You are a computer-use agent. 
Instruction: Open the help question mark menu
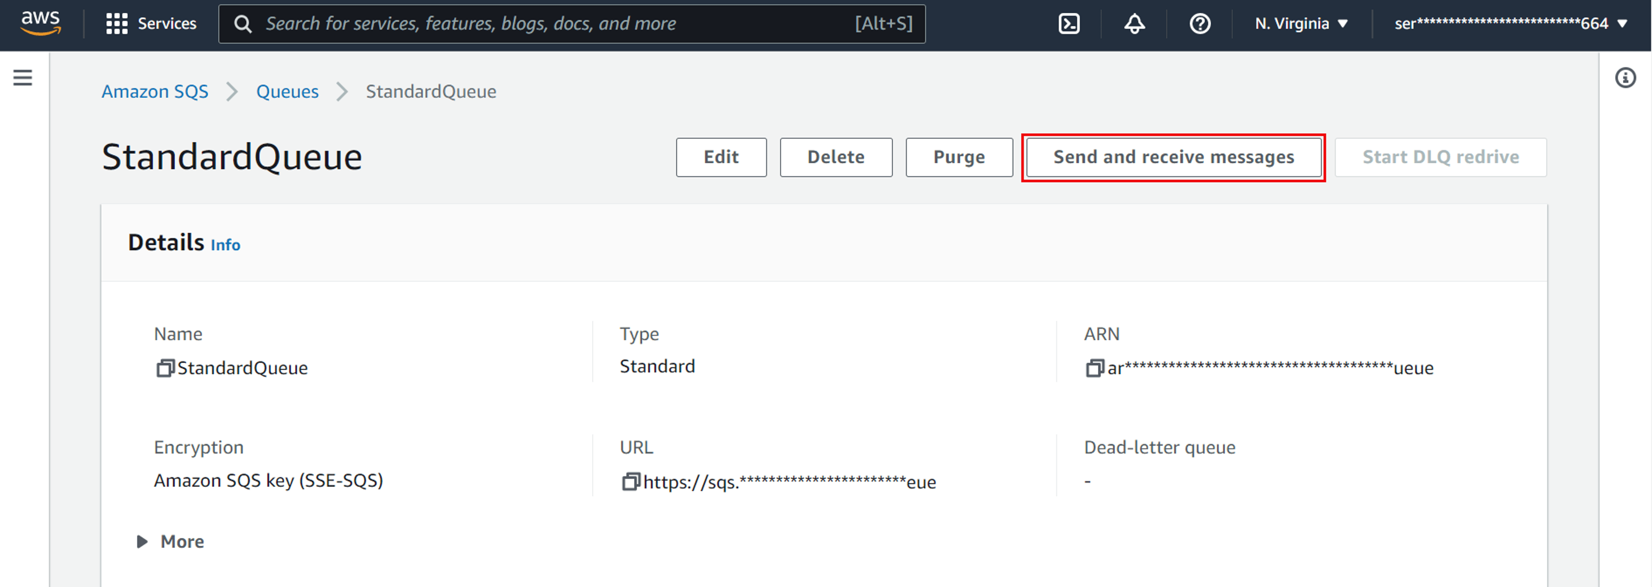(1199, 24)
